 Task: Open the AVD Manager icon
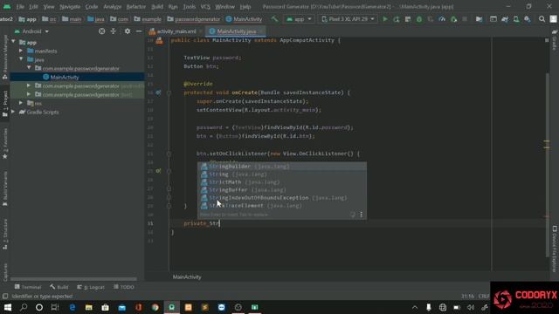pyautogui.click(x=516, y=19)
